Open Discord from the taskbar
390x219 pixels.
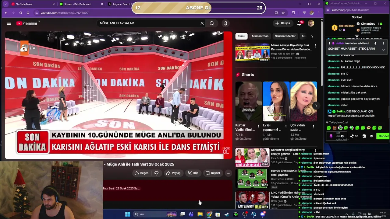point(263,214)
